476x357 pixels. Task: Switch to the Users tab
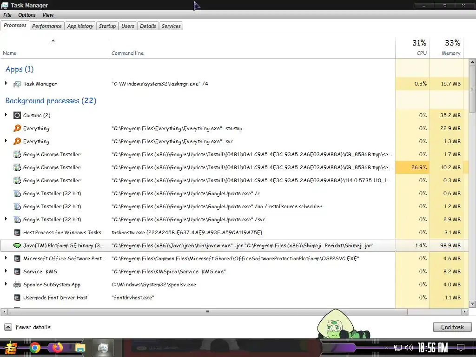click(x=127, y=26)
